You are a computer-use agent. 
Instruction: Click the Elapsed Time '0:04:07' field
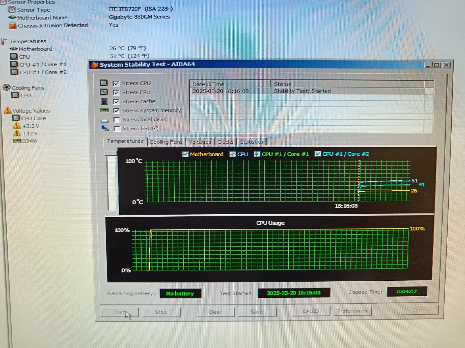[407, 291]
